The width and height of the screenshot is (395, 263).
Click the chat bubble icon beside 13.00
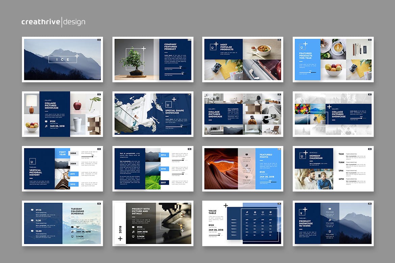32,231
